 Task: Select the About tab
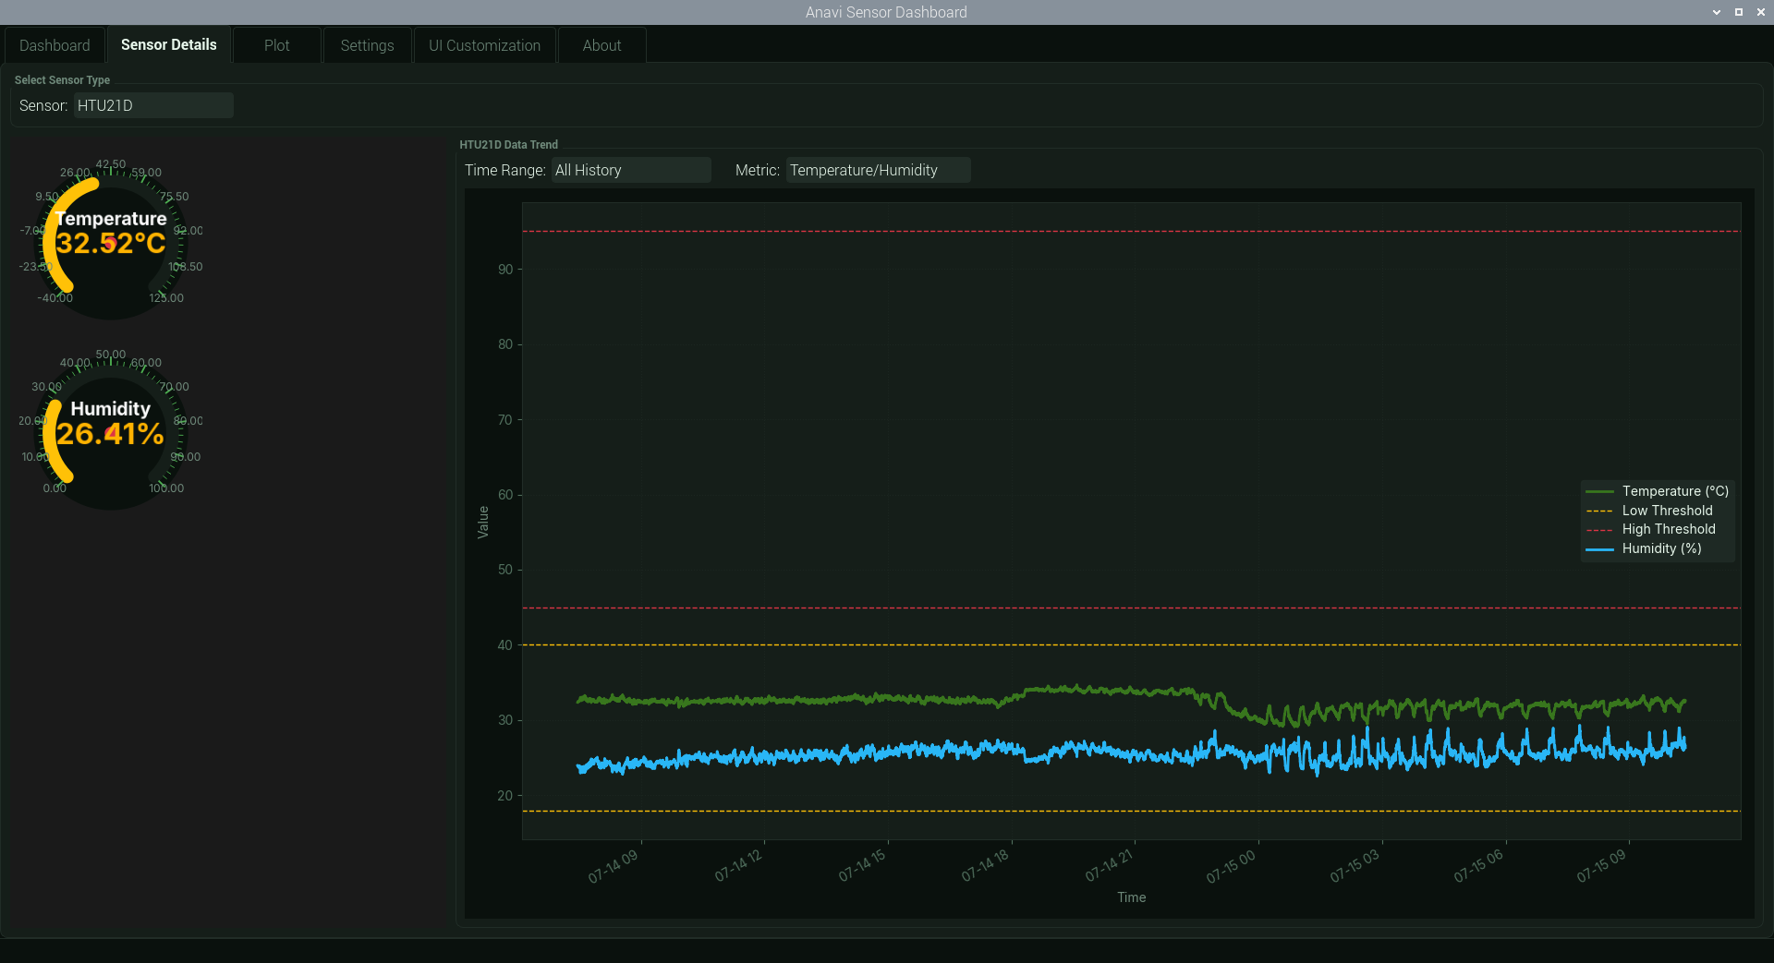pos(601,45)
